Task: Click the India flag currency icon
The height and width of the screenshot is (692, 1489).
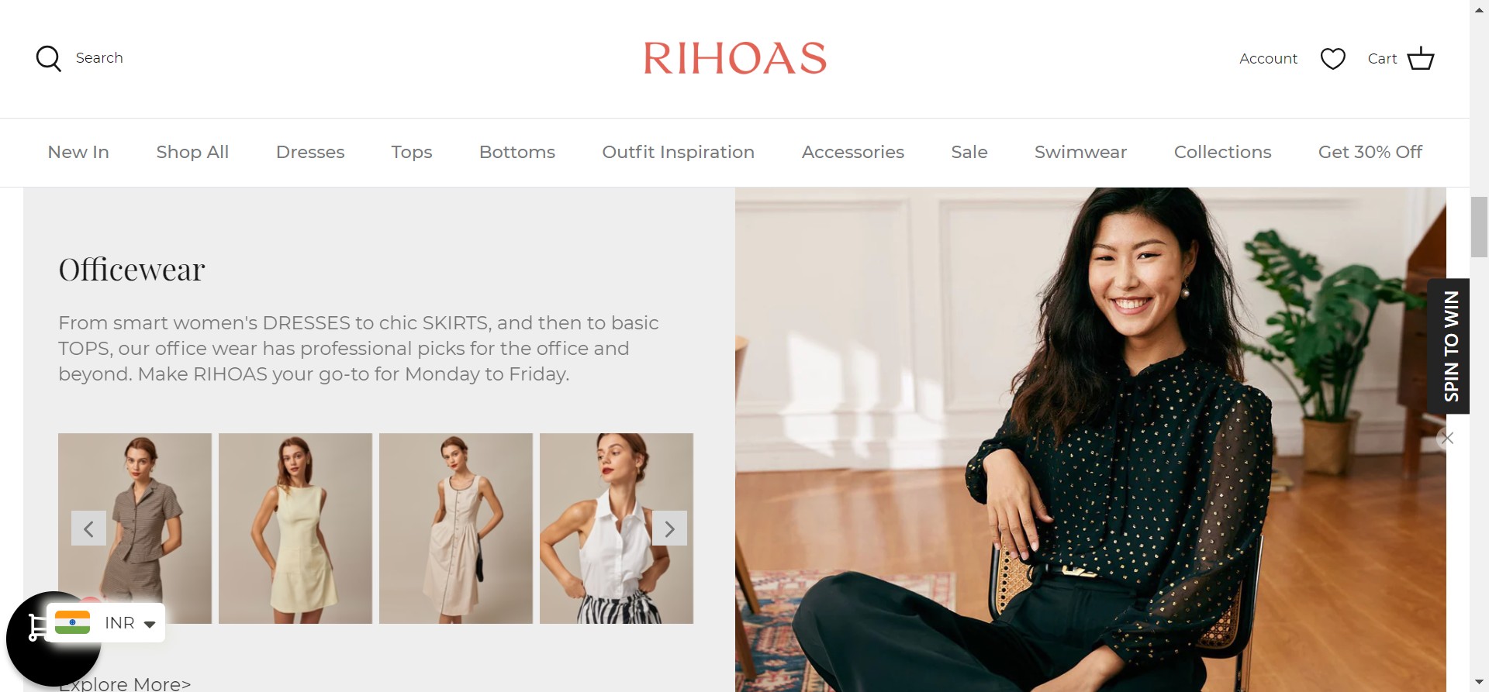Action: click(73, 622)
